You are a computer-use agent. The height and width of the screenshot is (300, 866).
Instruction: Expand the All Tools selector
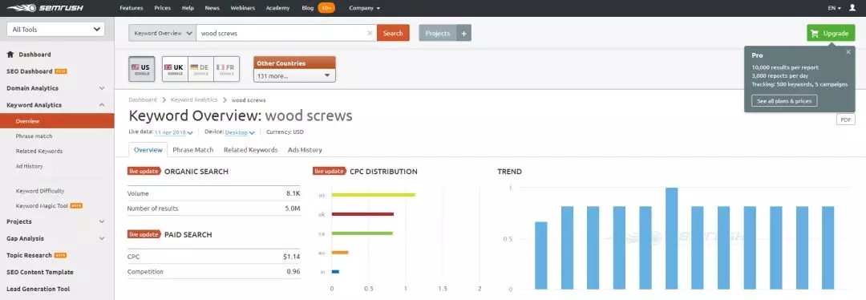(x=55, y=30)
